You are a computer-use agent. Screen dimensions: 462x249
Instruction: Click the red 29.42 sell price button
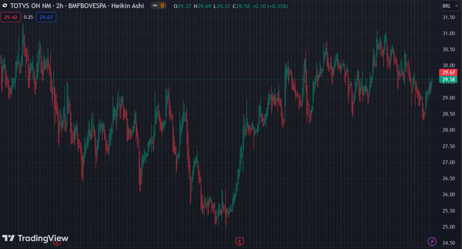(x=11, y=17)
